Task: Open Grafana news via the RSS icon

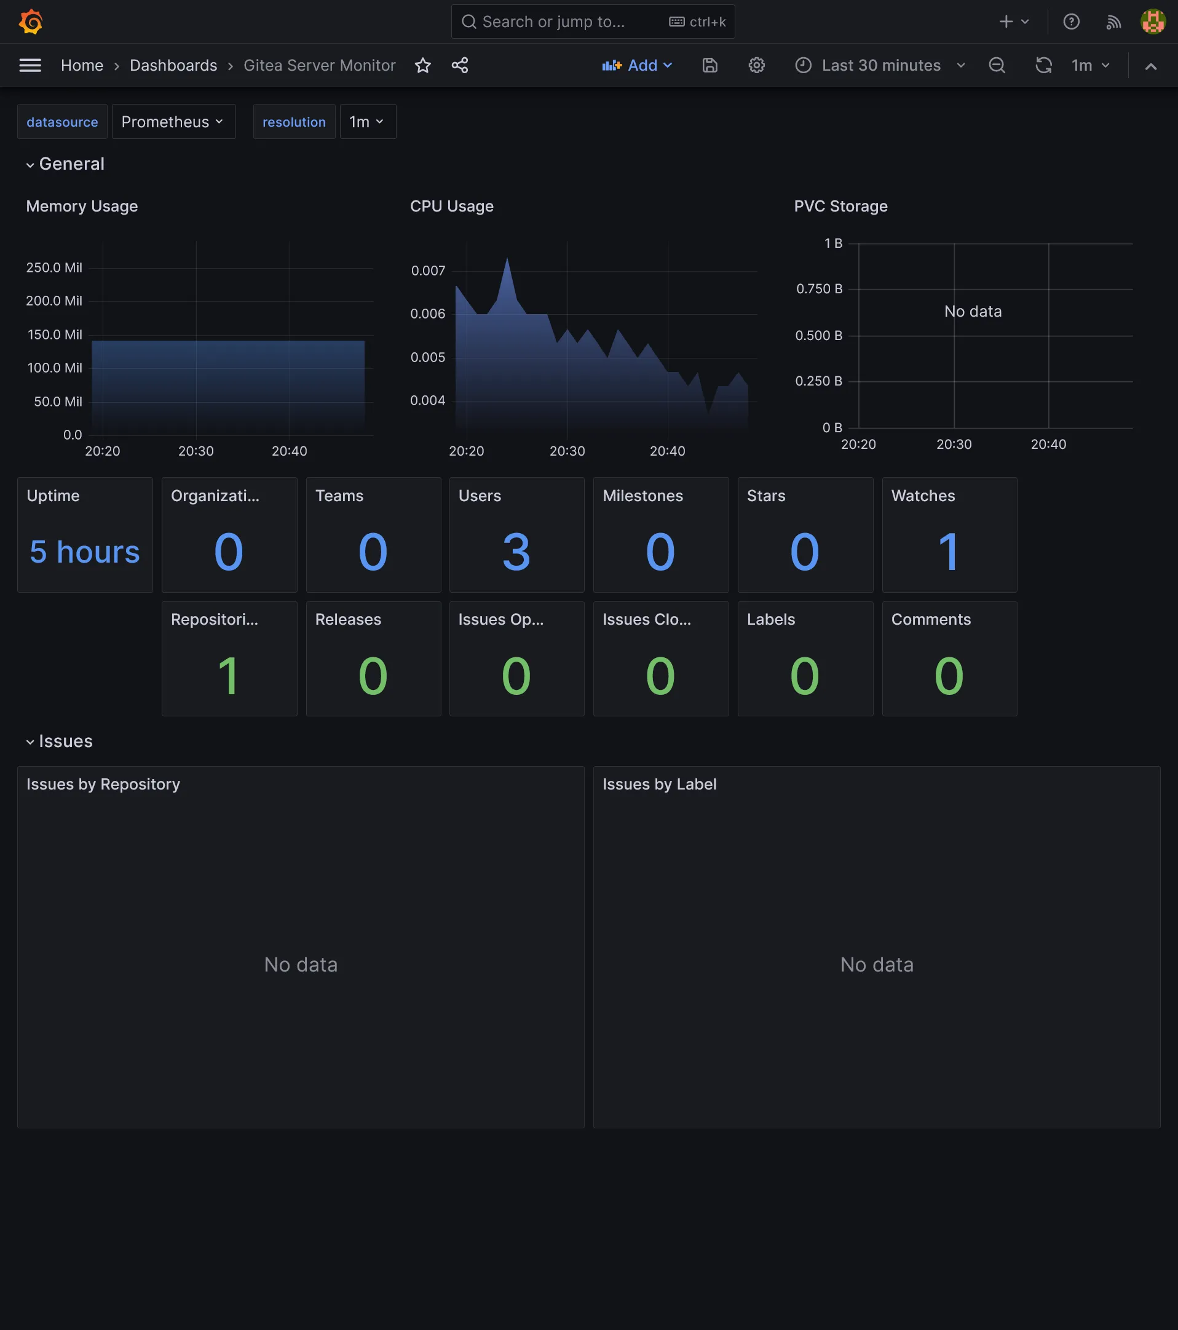Action: click(x=1113, y=22)
